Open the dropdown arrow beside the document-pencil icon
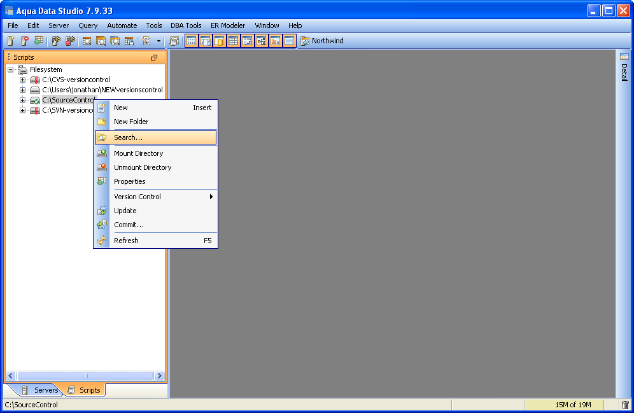 (x=158, y=41)
